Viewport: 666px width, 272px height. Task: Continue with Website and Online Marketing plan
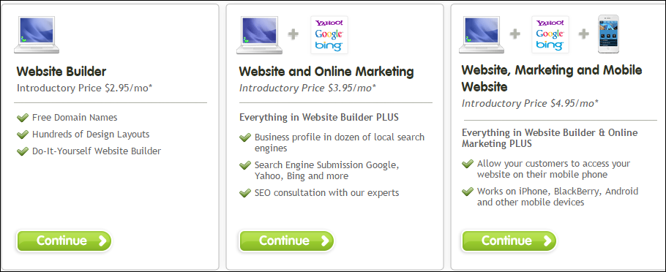tap(287, 241)
